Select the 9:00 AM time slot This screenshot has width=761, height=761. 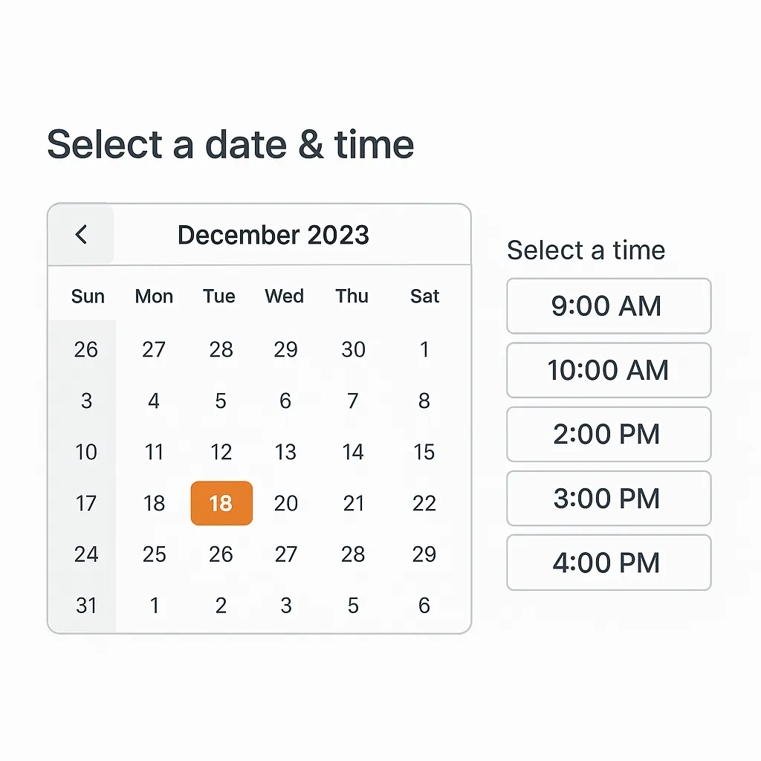point(609,306)
